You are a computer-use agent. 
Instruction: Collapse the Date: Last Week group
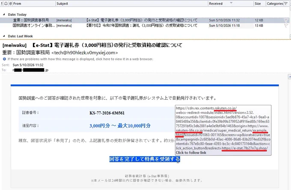point(4,36)
